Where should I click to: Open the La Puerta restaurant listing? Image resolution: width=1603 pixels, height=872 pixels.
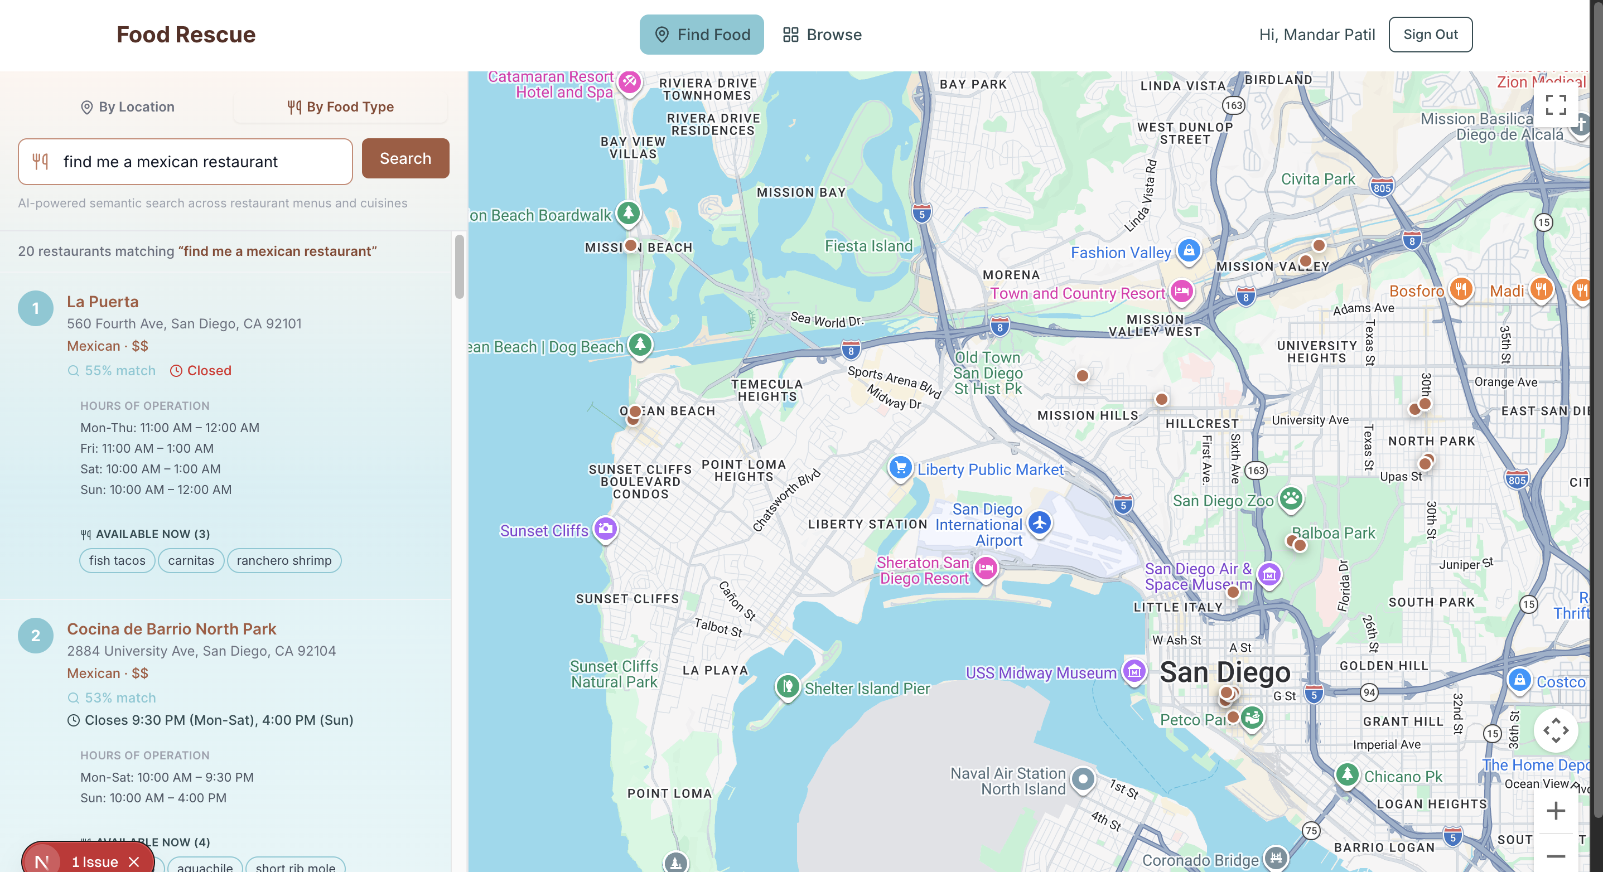point(103,302)
